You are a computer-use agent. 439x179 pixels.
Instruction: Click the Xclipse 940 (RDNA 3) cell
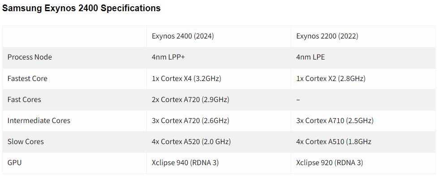(x=185, y=162)
